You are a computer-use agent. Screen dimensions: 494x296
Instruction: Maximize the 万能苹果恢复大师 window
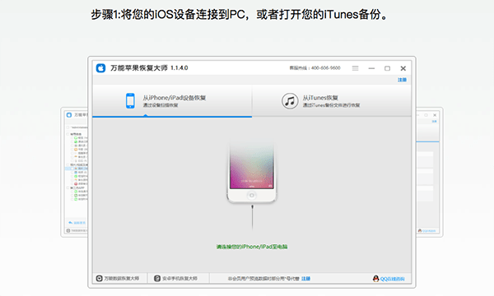[387, 68]
